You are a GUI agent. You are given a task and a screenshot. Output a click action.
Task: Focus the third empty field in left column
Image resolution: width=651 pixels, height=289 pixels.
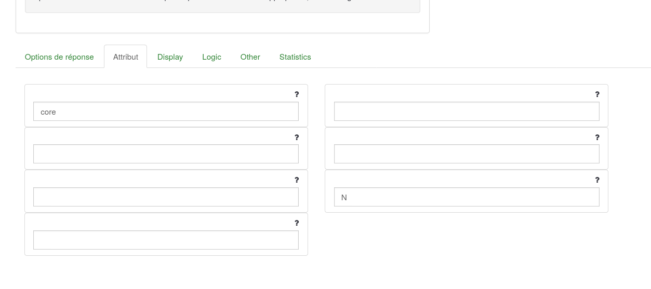166,197
